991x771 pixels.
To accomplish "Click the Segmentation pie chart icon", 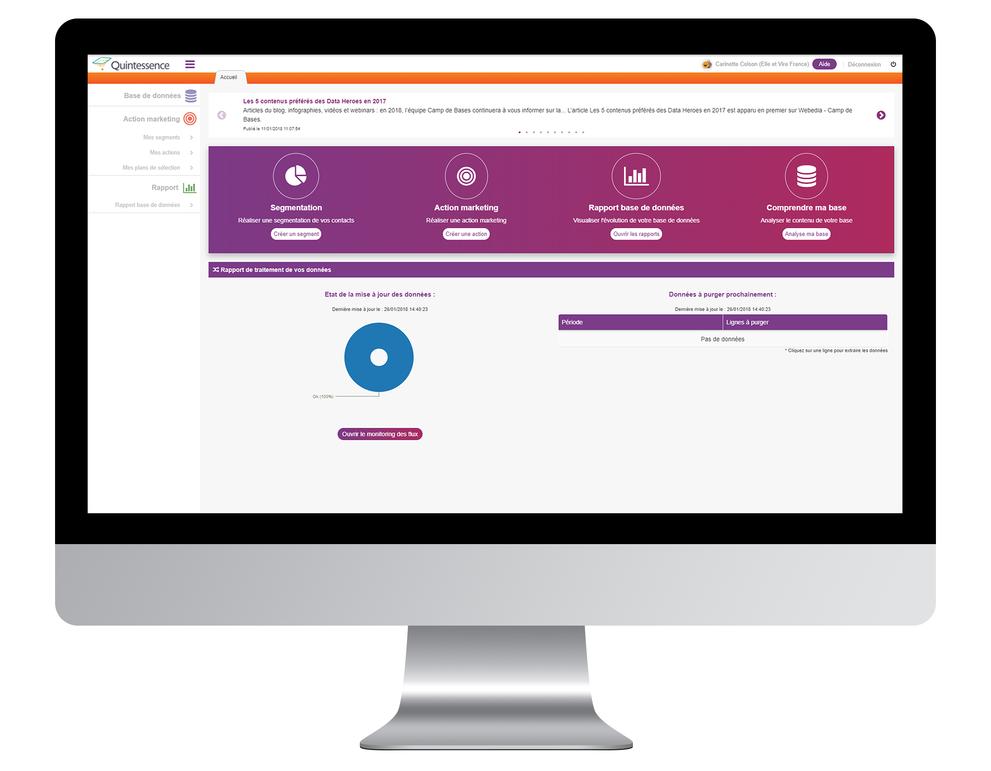I will [x=297, y=175].
